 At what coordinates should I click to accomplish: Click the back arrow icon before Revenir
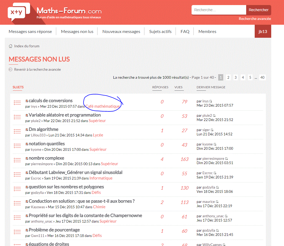click(11, 69)
